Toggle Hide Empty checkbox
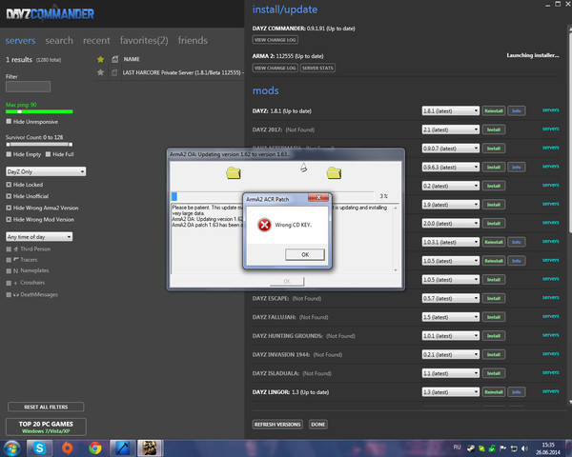This screenshot has height=457, width=572. (x=9, y=154)
